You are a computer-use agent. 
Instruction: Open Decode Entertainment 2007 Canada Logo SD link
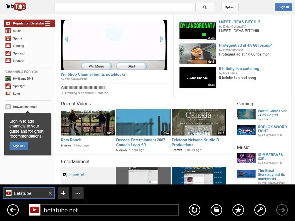pyautogui.click(x=141, y=142)
